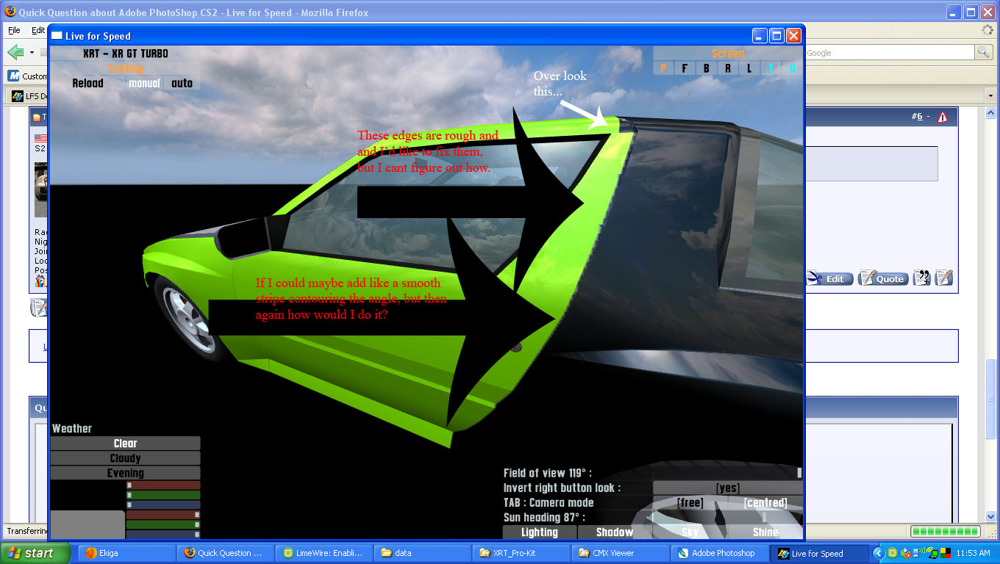Click the upper green colour slider
The width and height of the screenshot is (1000, 564).
coord(163,495)
